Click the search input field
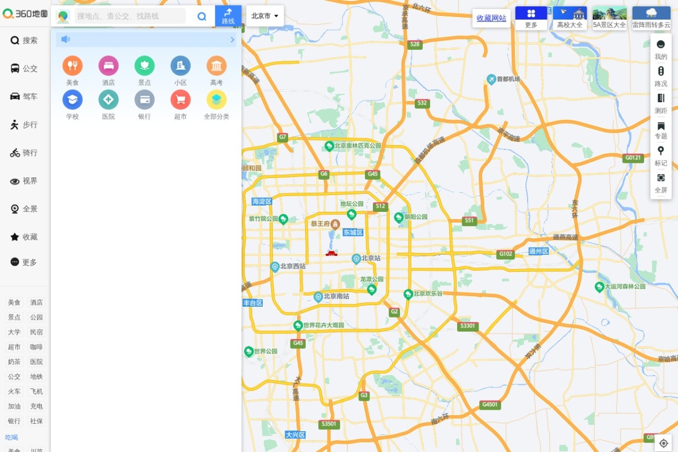The width and height of the screenshot is (678, 452). tap(130, 16)
